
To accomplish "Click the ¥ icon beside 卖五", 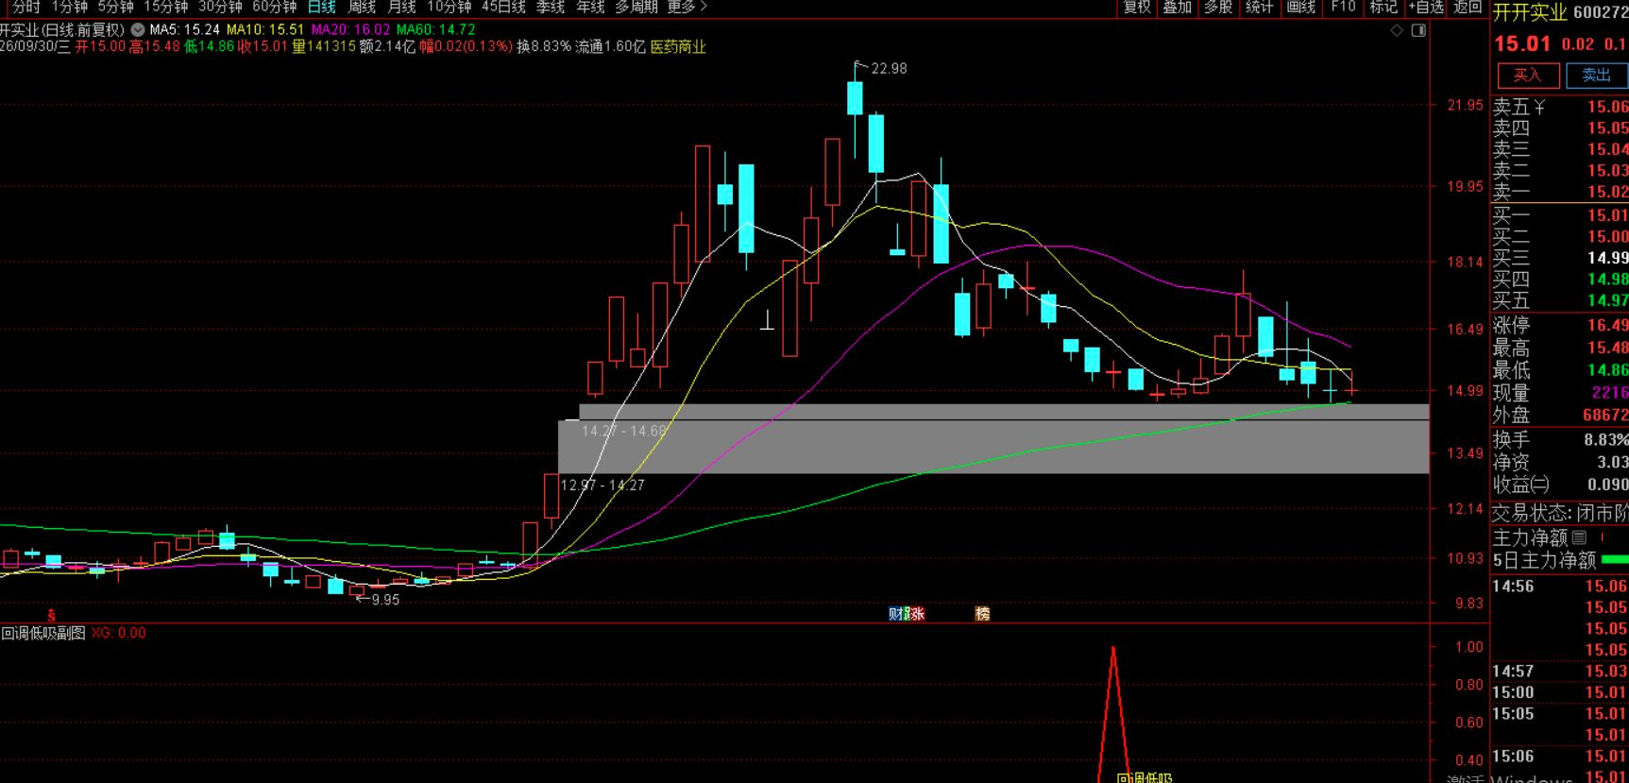I will [1540, 107].
